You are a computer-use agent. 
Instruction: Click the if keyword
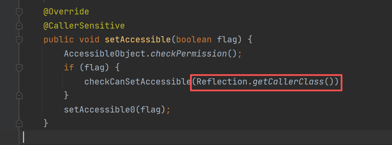pyautogui.click(x=69, y=68)
